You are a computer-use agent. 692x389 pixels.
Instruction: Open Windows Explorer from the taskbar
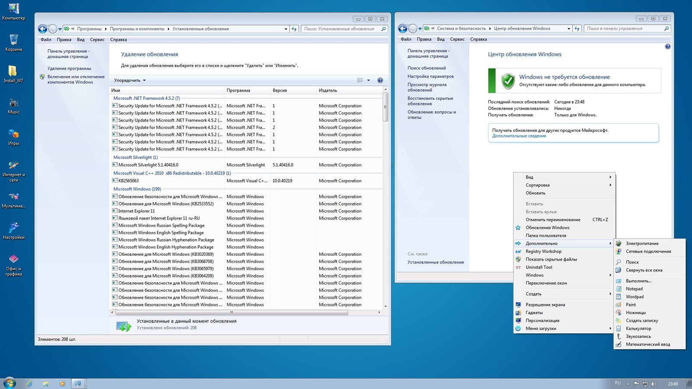tap(45, 383)
